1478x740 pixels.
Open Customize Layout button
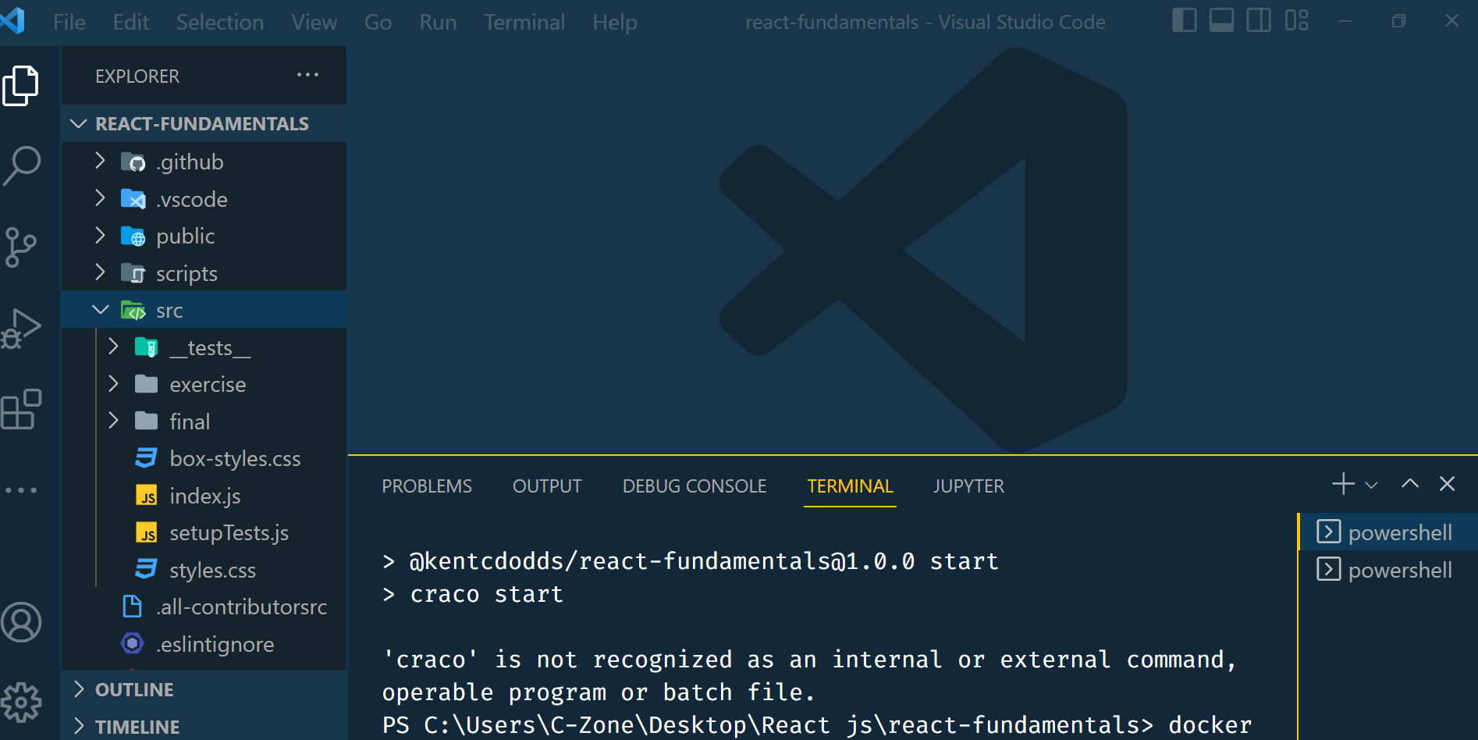click(x=1296, y=21)
